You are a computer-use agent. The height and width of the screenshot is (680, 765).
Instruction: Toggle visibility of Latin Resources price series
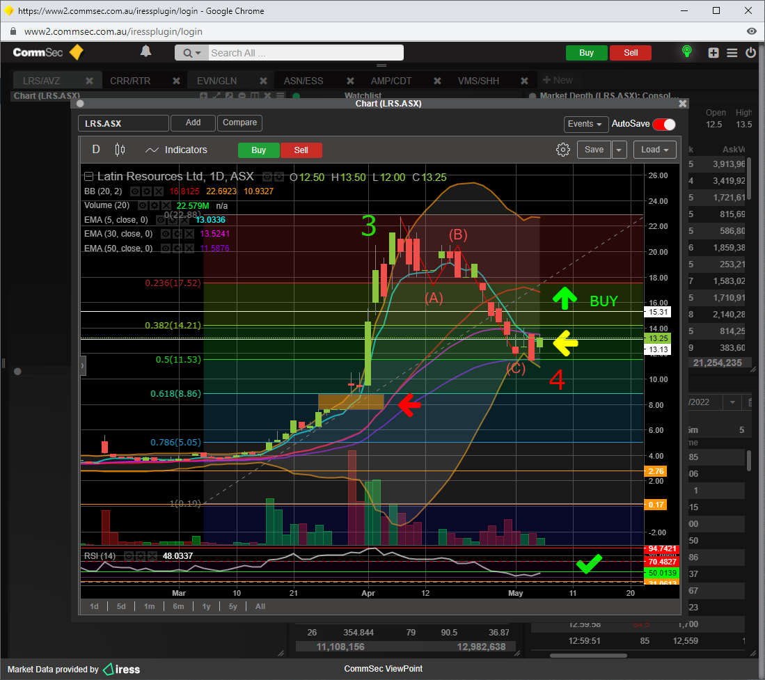tap(267, 177)
